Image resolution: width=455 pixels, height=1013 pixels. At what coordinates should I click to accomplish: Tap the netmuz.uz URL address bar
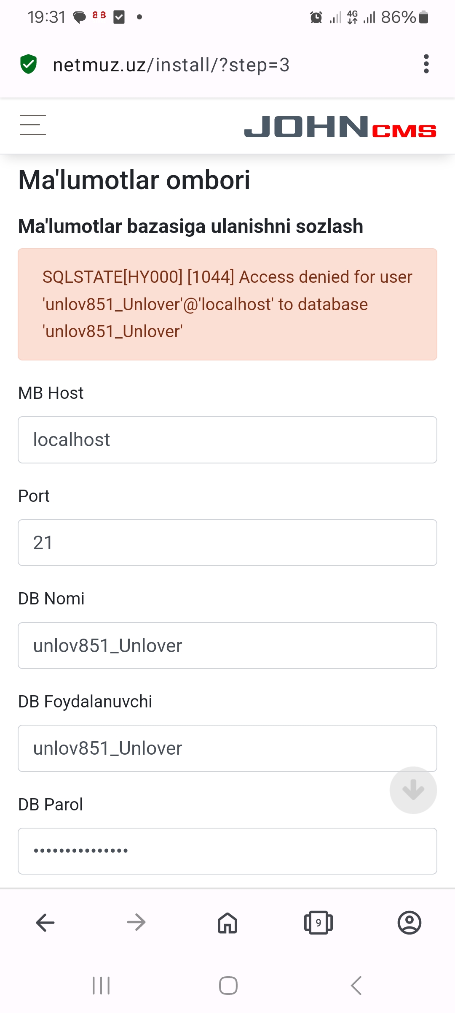[171, 65]
